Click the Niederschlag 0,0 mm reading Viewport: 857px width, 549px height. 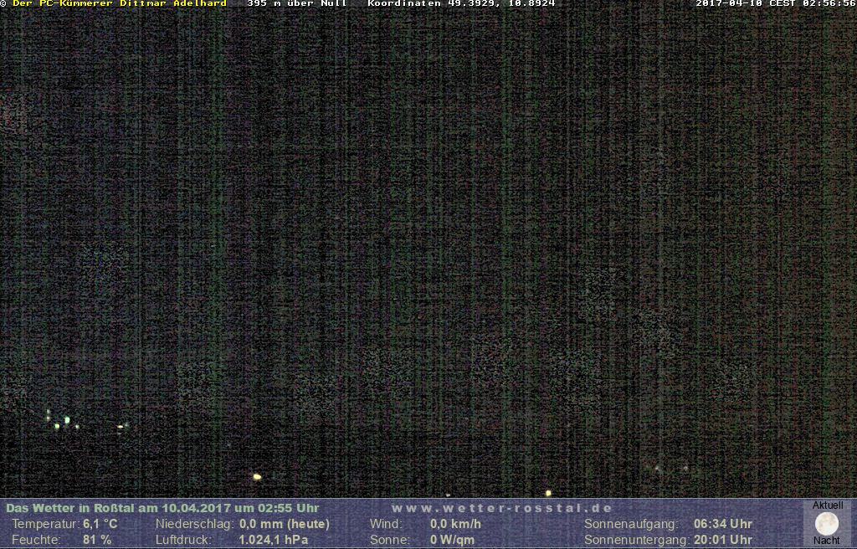tap(285, 524)
